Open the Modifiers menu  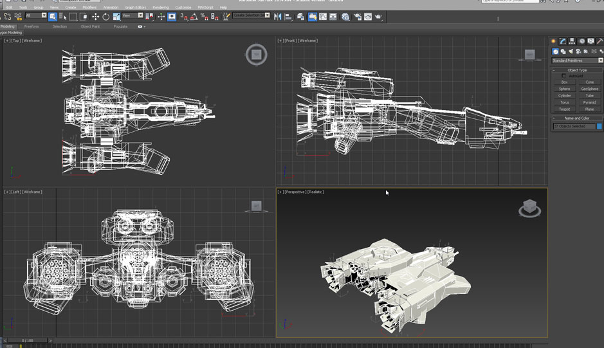(x=90, y=7)
